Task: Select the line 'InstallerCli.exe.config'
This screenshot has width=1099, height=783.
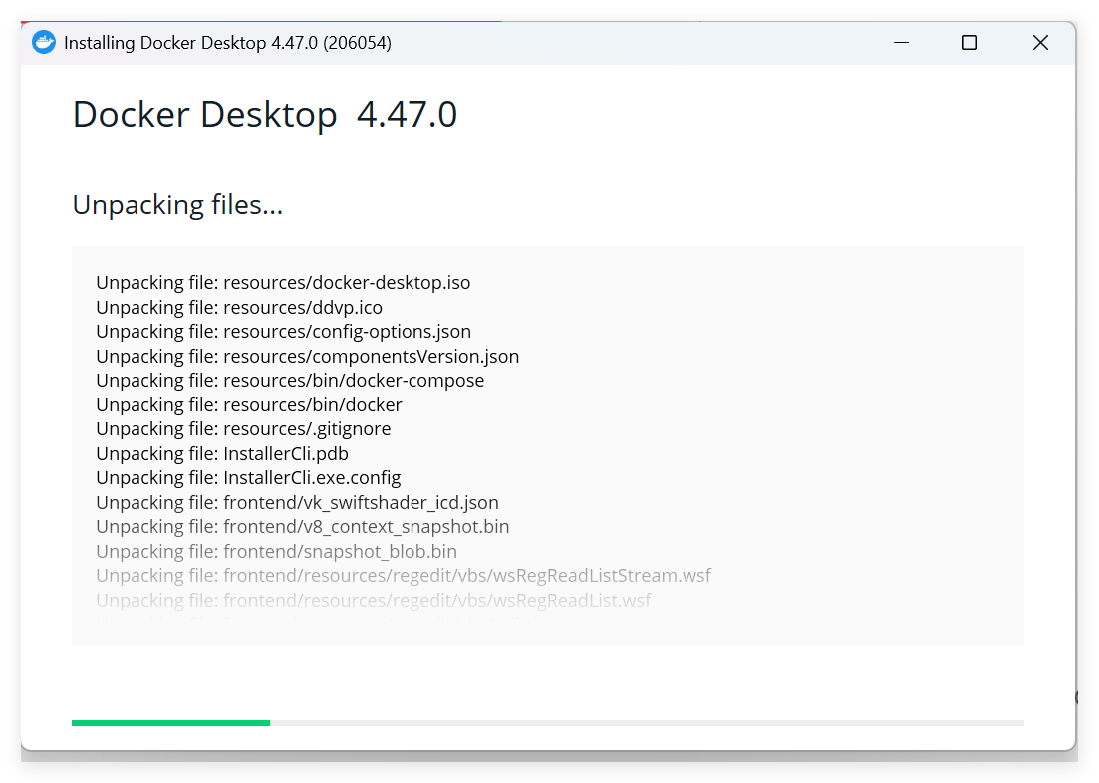Action: 248,478
